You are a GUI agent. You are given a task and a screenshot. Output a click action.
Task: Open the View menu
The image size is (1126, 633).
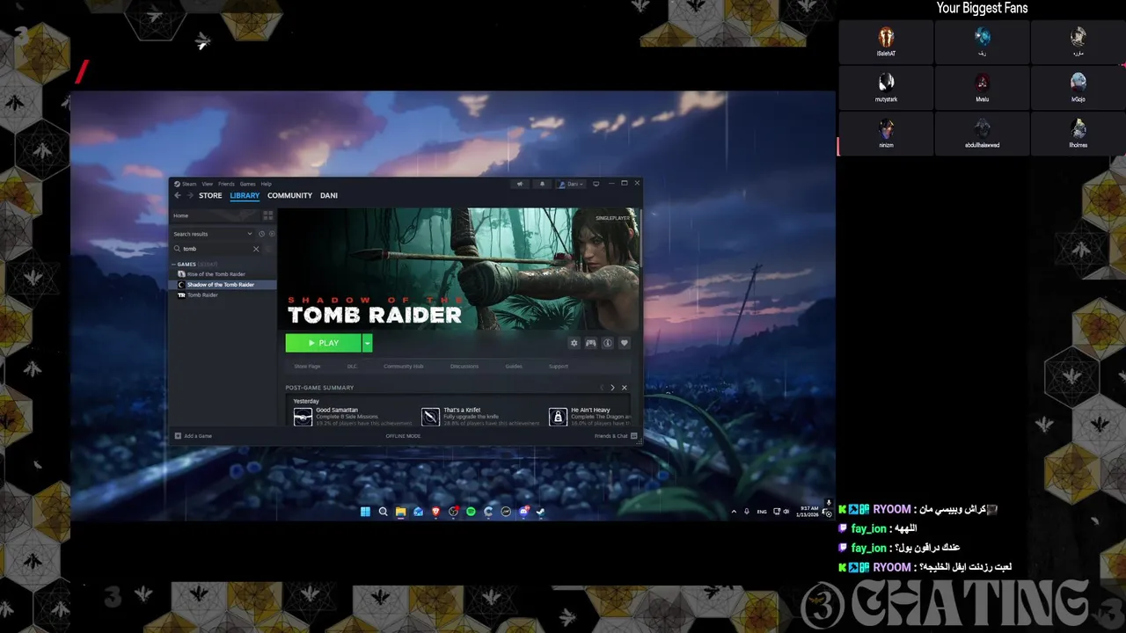207,184
